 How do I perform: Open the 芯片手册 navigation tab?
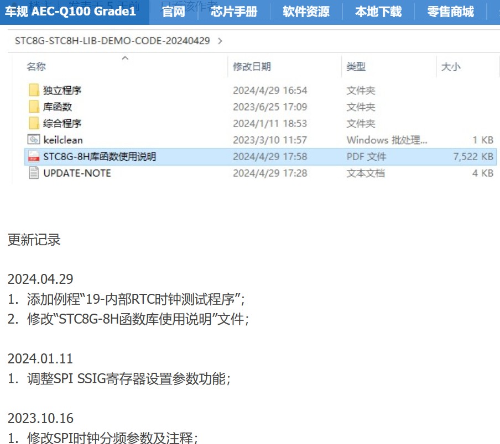click(x=234, y=12)
